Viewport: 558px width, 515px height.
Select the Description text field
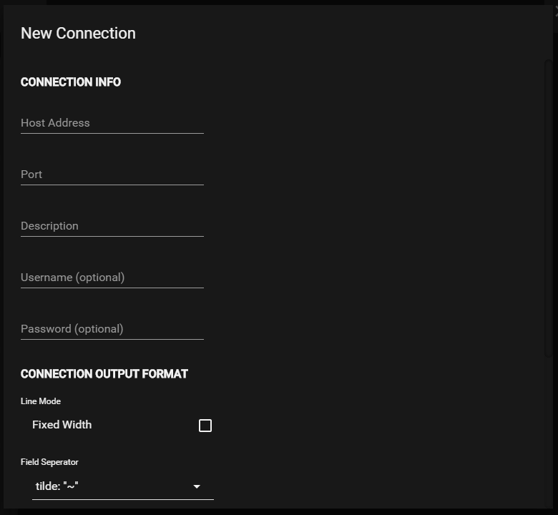tap(112, 226)
